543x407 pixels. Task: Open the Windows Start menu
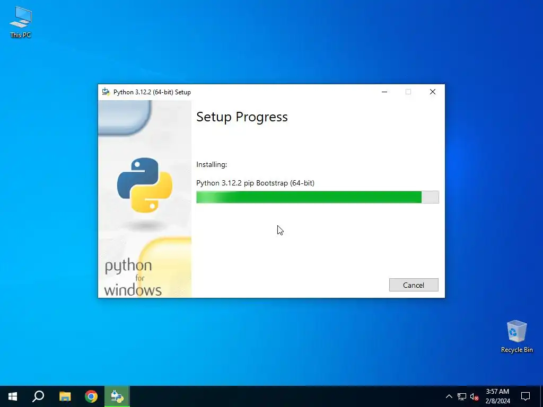(x=13, y=396)
